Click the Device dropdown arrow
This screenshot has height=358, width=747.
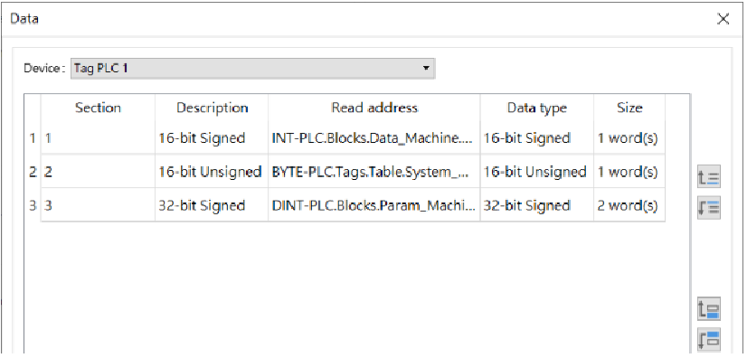tap(426, 68)
